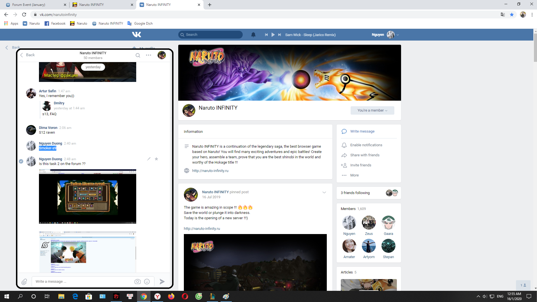Expand the More actions menu
Viewport: 537px width, 302px height.
click(x=354, y=175)
